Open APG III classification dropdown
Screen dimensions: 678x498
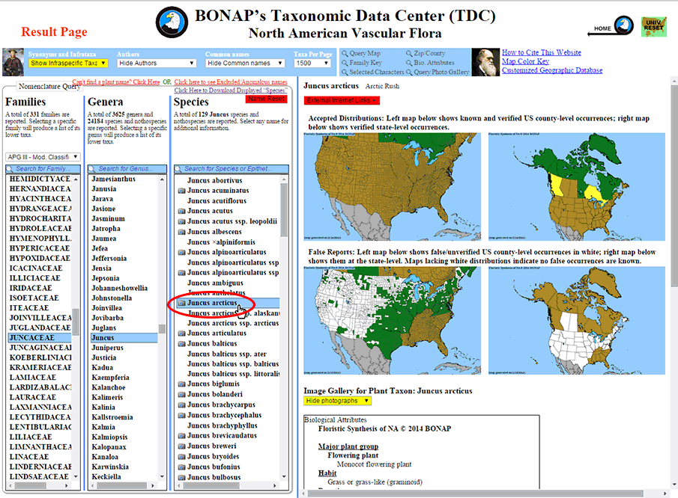[43, 157]
